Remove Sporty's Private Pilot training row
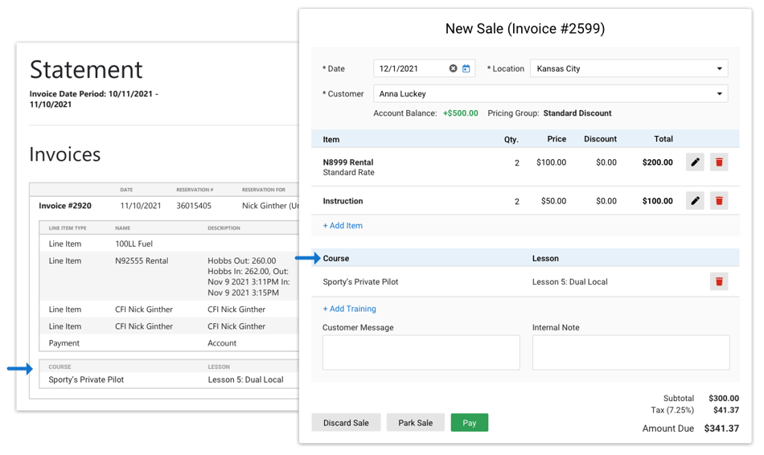The width and height of the screenshot is (764, 455). tap(719, 281)
